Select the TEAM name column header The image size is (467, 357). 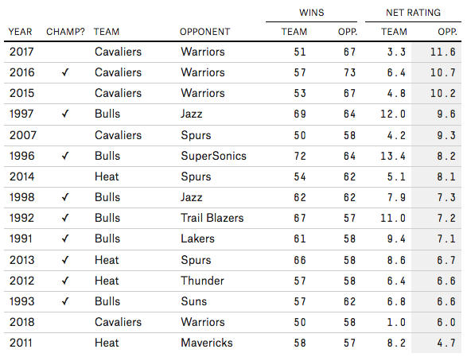click(x=107, y=32)
